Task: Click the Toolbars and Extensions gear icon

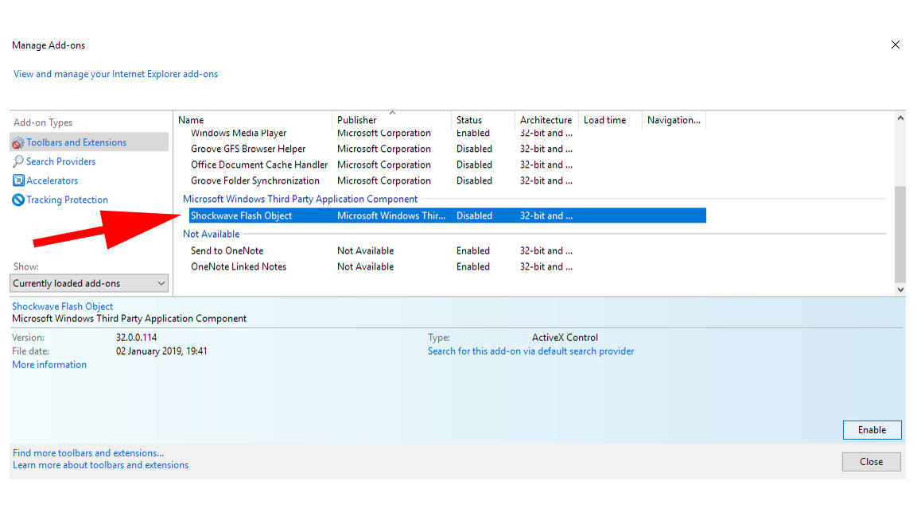Action: pyautogui.click(x=18, y=142)
